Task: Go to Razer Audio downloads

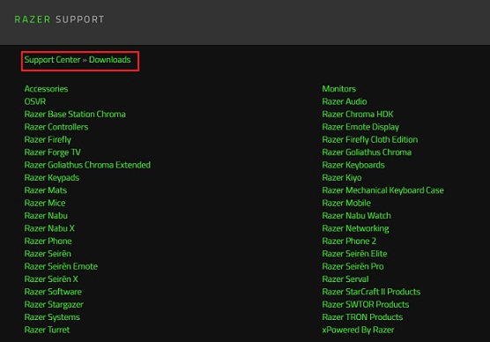Action: pos(345,101)
